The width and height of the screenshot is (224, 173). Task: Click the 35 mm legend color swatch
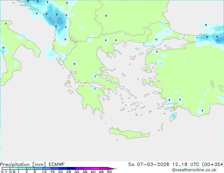(88, 168)
